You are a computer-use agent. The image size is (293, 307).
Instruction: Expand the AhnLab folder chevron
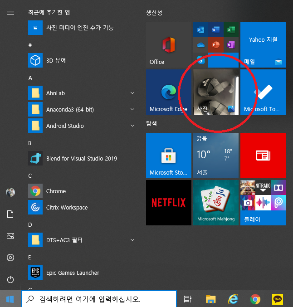click(x=132, y=93)
